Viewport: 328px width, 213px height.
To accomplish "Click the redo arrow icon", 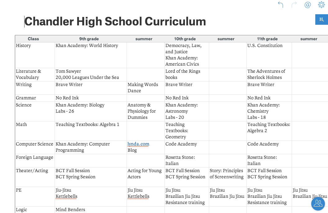I will click(294, 5).
